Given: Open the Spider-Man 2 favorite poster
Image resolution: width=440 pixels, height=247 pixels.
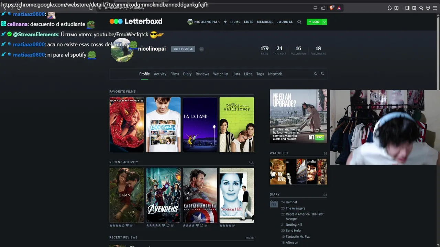Looking at the screenshot, I should click(x=126, y=125).
